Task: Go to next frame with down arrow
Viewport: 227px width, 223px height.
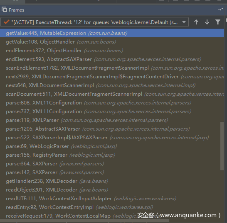Action: (x=207, y=22)
